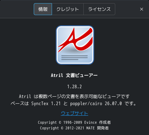
Task: Click the header bar area between ライセンス and close
Action: (127, 9)
